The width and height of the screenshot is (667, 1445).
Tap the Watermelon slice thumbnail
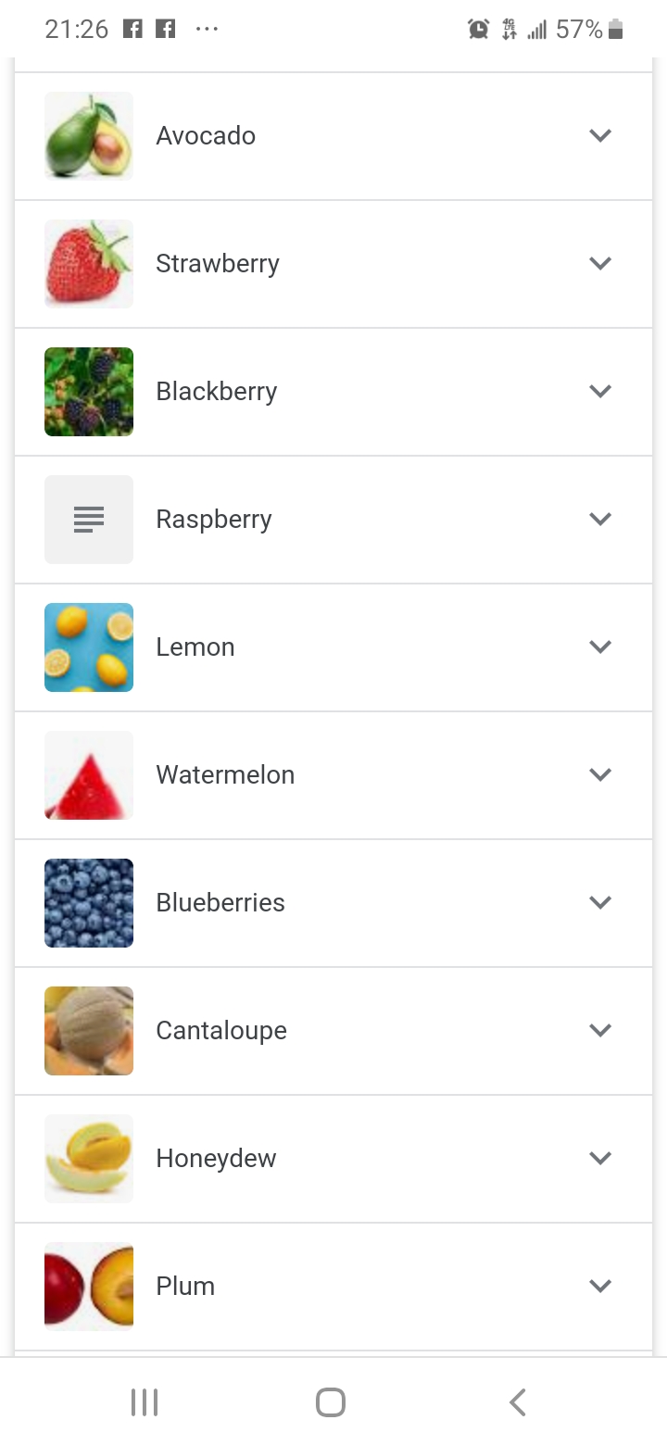pyautogui.click(x=89, y=774)
